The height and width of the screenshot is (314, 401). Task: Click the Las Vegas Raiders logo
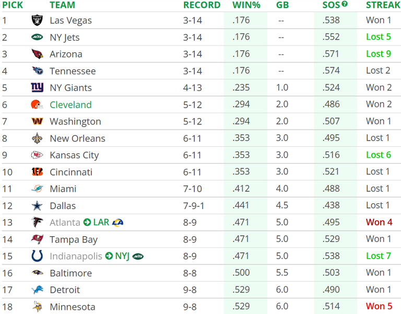click(x=37, y=20)
